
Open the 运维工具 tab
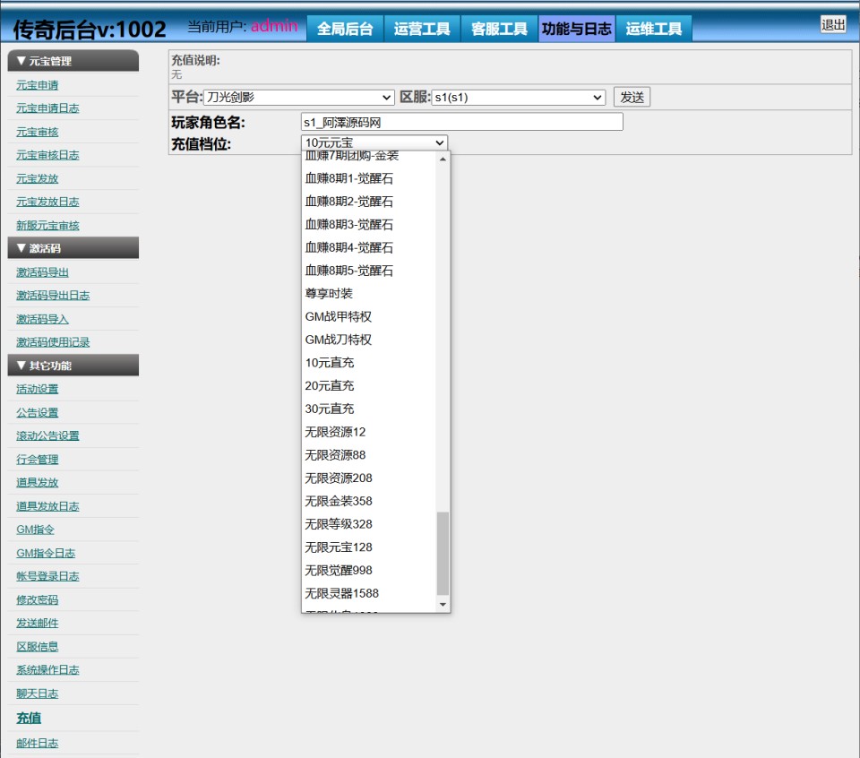coord(653,29)
